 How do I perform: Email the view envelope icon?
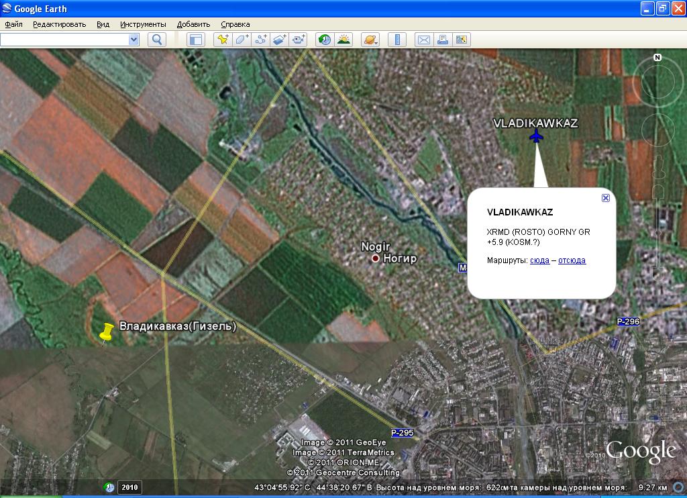pos(424,40)
